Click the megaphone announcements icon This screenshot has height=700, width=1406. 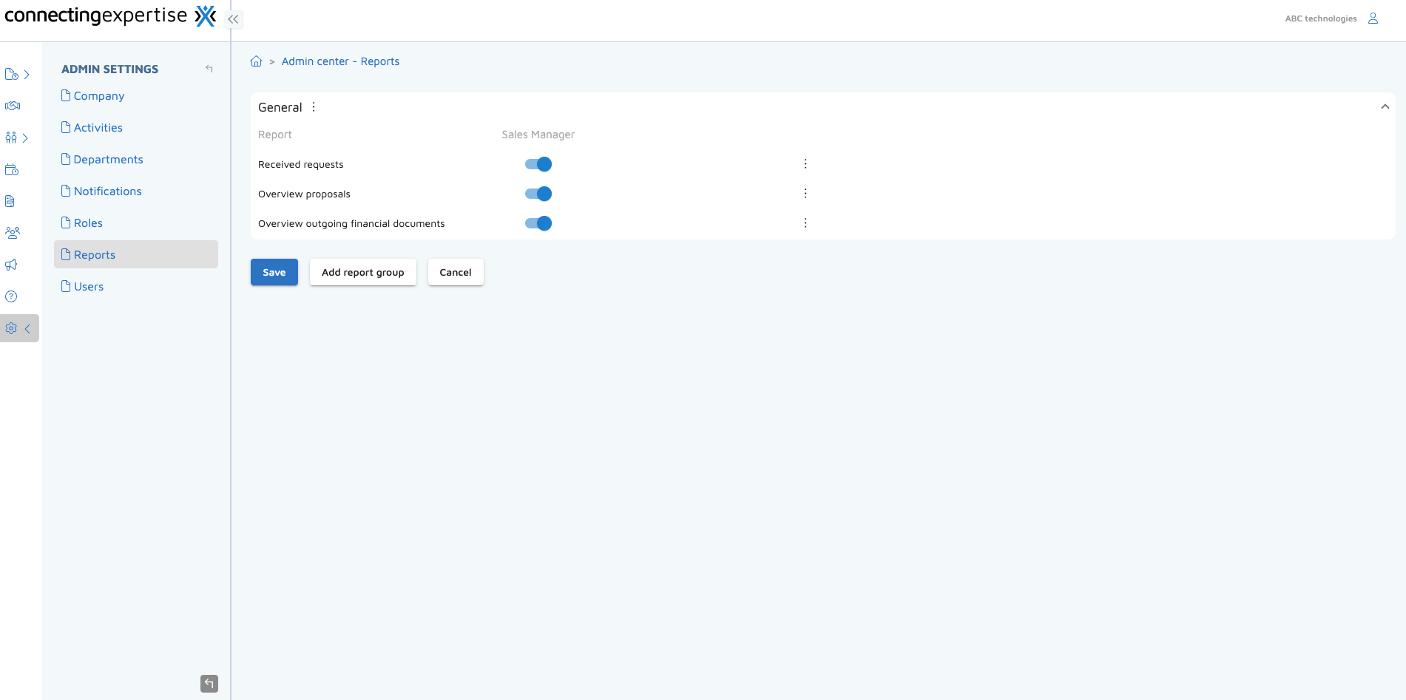(12, 264)
